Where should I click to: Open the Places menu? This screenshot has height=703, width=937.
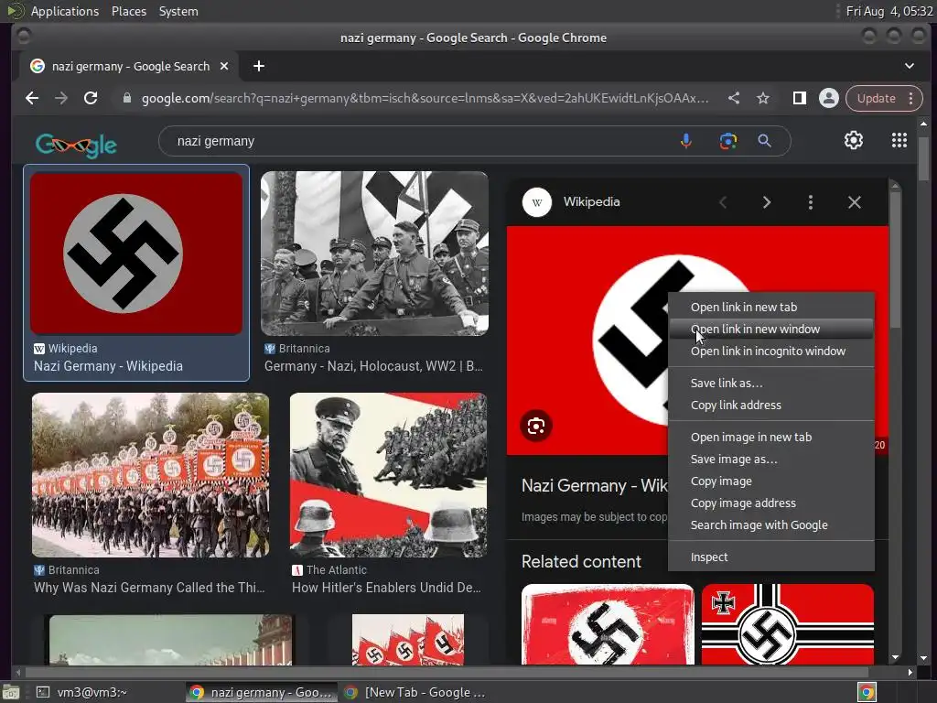[128, 11]
